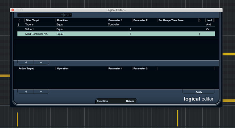Click lower Parameter 1 column header
Screen dimensions: 235x128
tap(115, 68)
